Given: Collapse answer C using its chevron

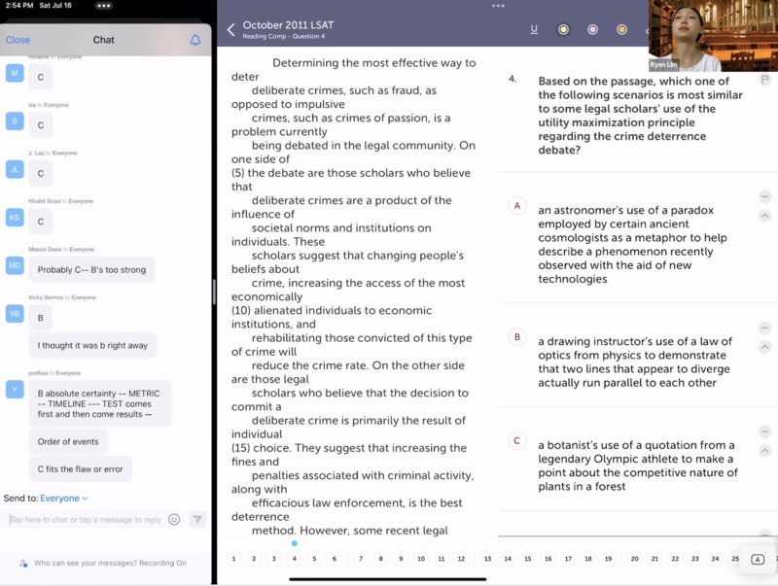Looking at the screenshot, I should [x=764, y=450].
